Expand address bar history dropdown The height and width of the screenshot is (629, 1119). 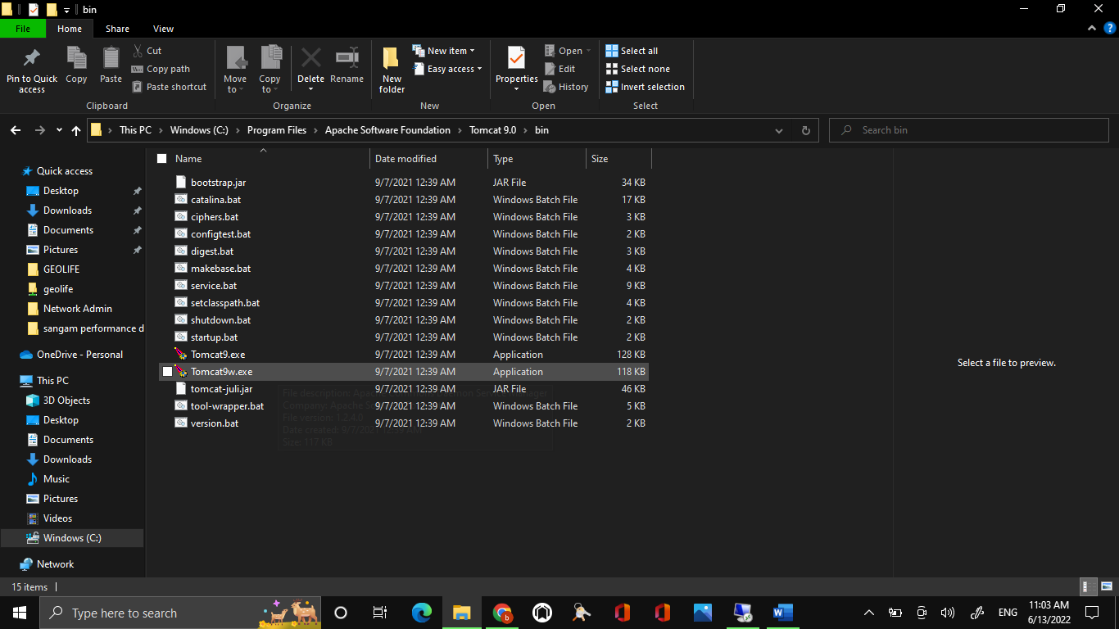pyautogui.click(x=779, y=130)
